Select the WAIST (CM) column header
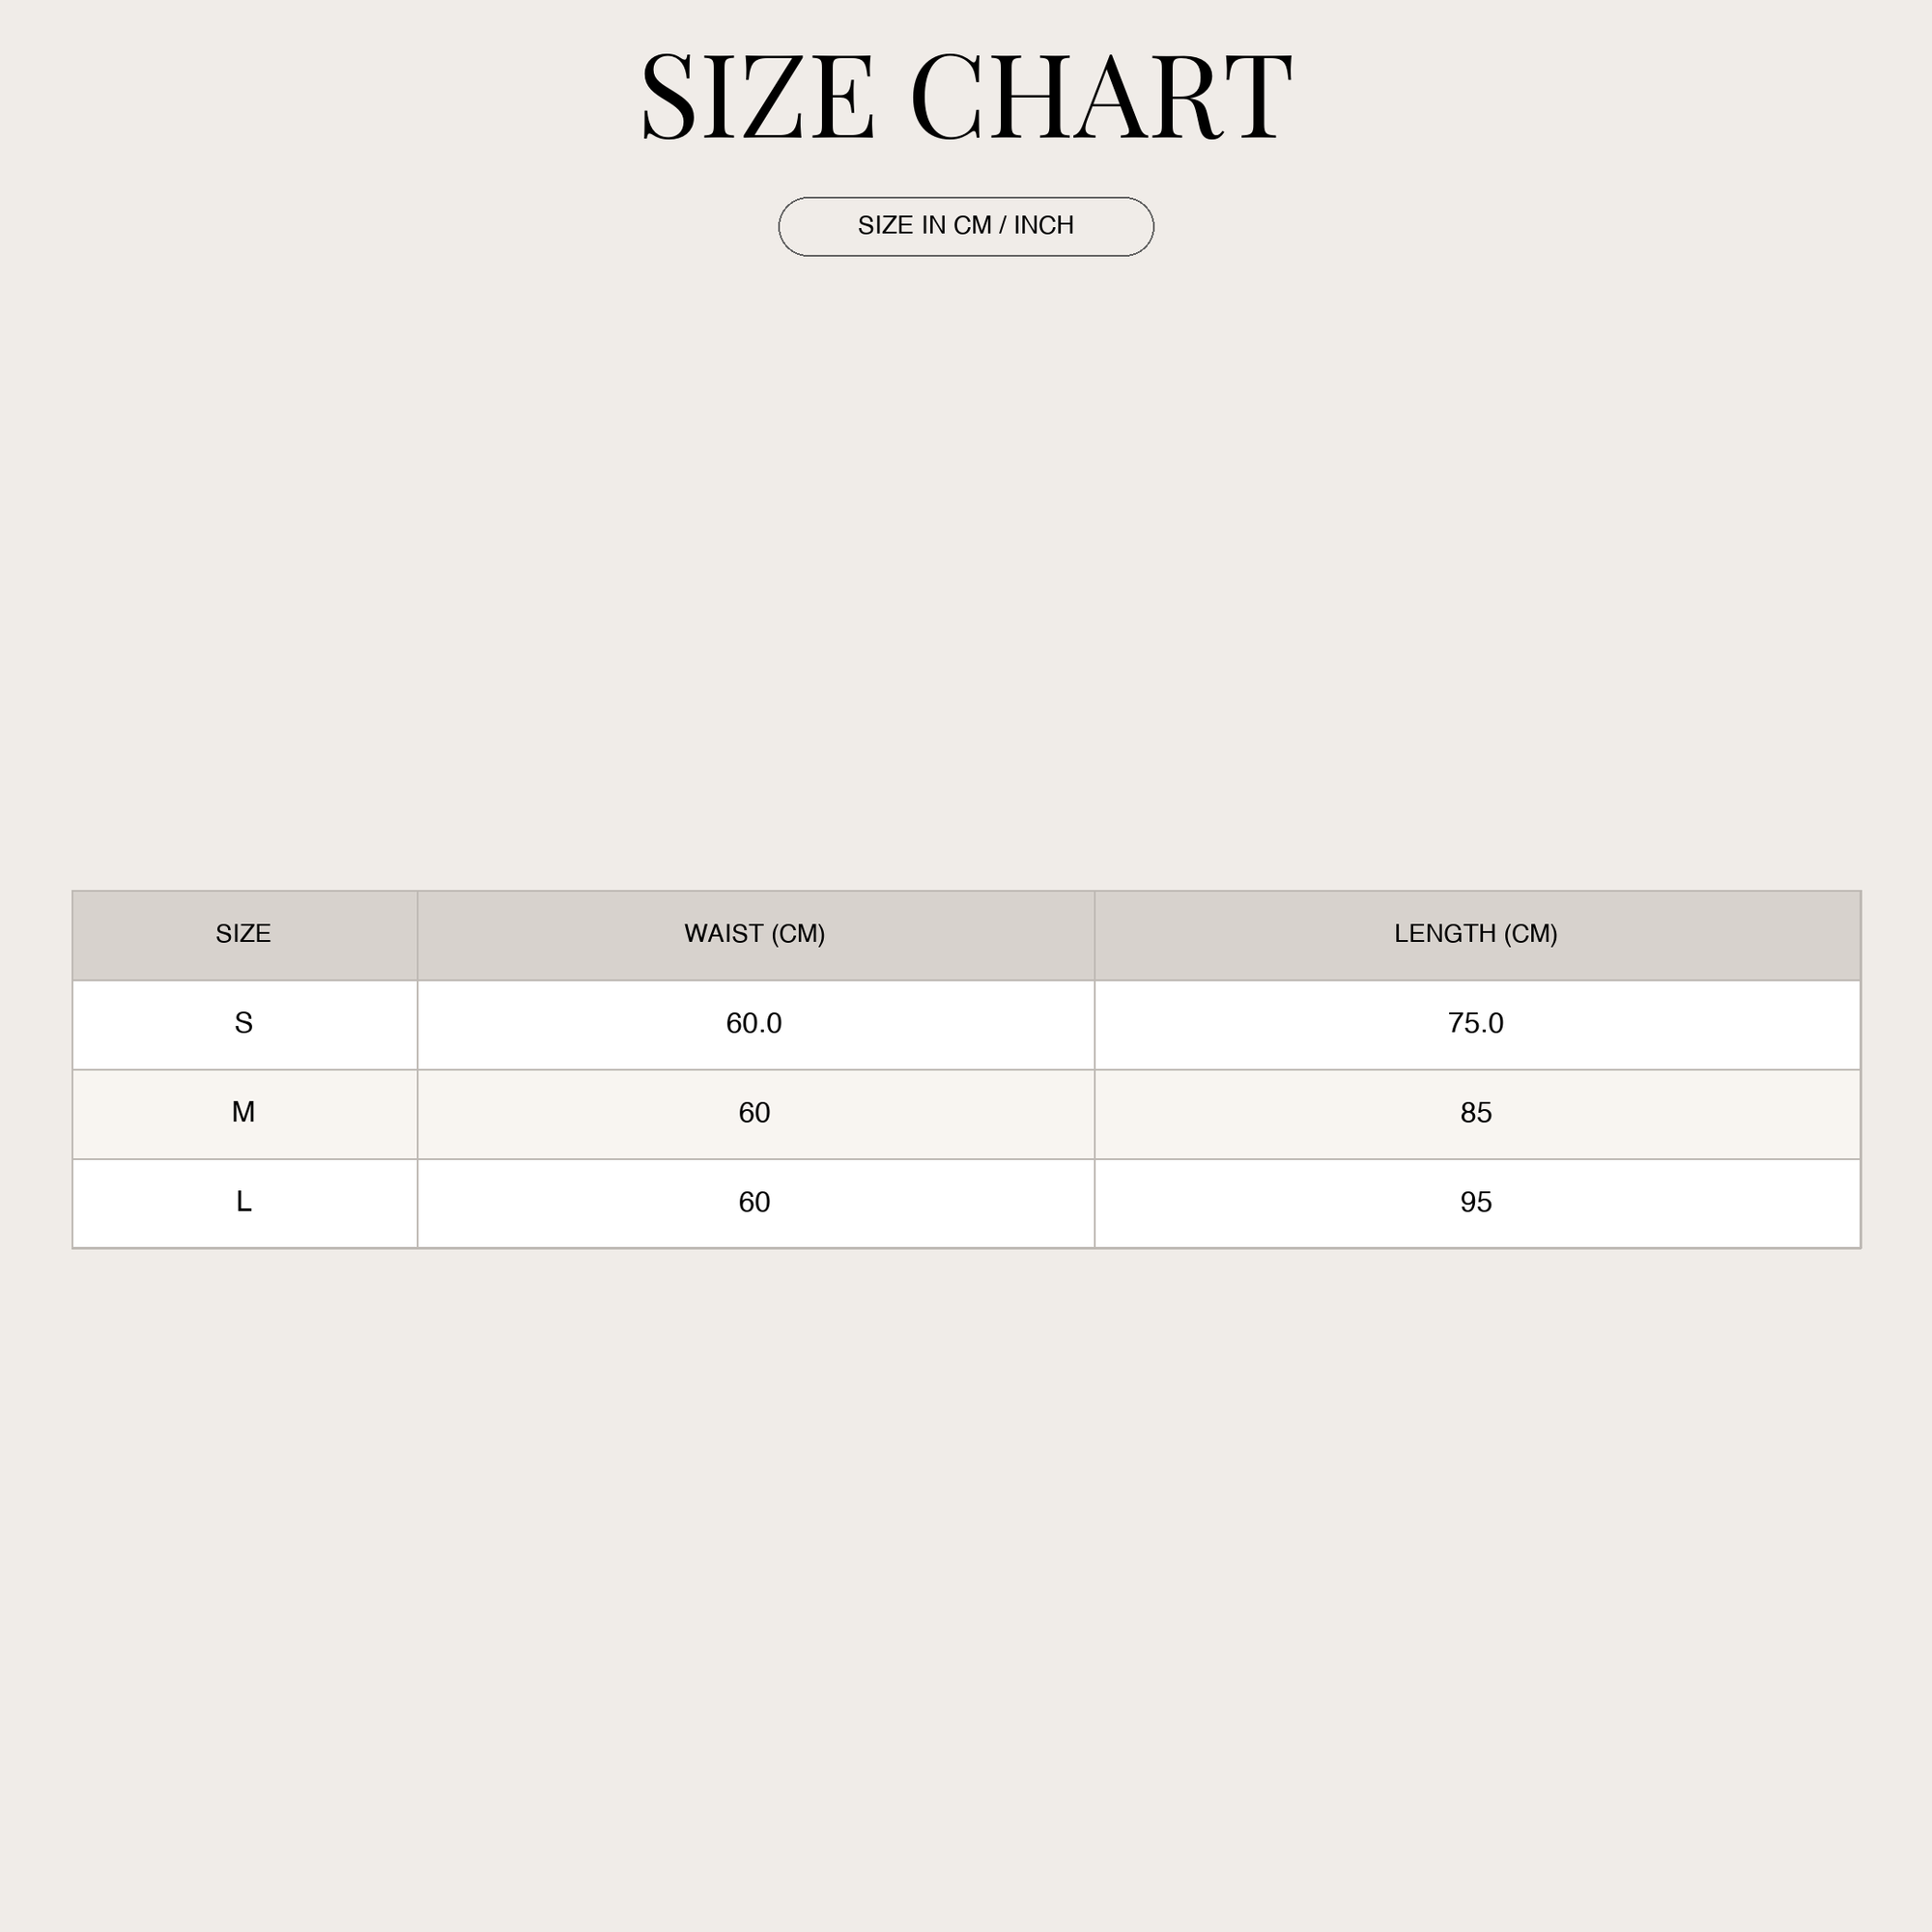 coord(756,935)
